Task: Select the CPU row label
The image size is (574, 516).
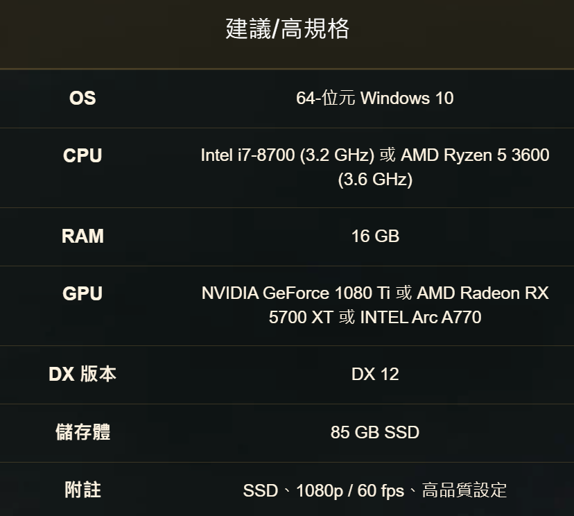Action: [82, 155]
